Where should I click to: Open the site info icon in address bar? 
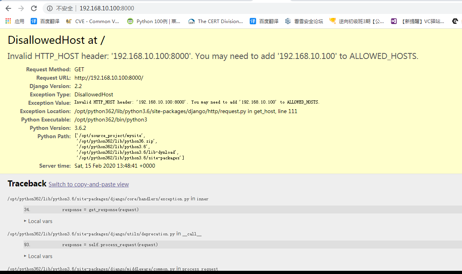50,8
